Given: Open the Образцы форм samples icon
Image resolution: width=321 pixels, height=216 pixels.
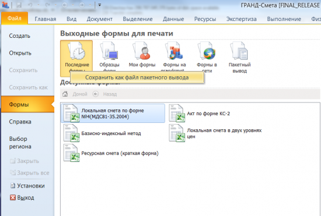Looking at the screenshot, I should pyautogui.click(x=109, y=51).
